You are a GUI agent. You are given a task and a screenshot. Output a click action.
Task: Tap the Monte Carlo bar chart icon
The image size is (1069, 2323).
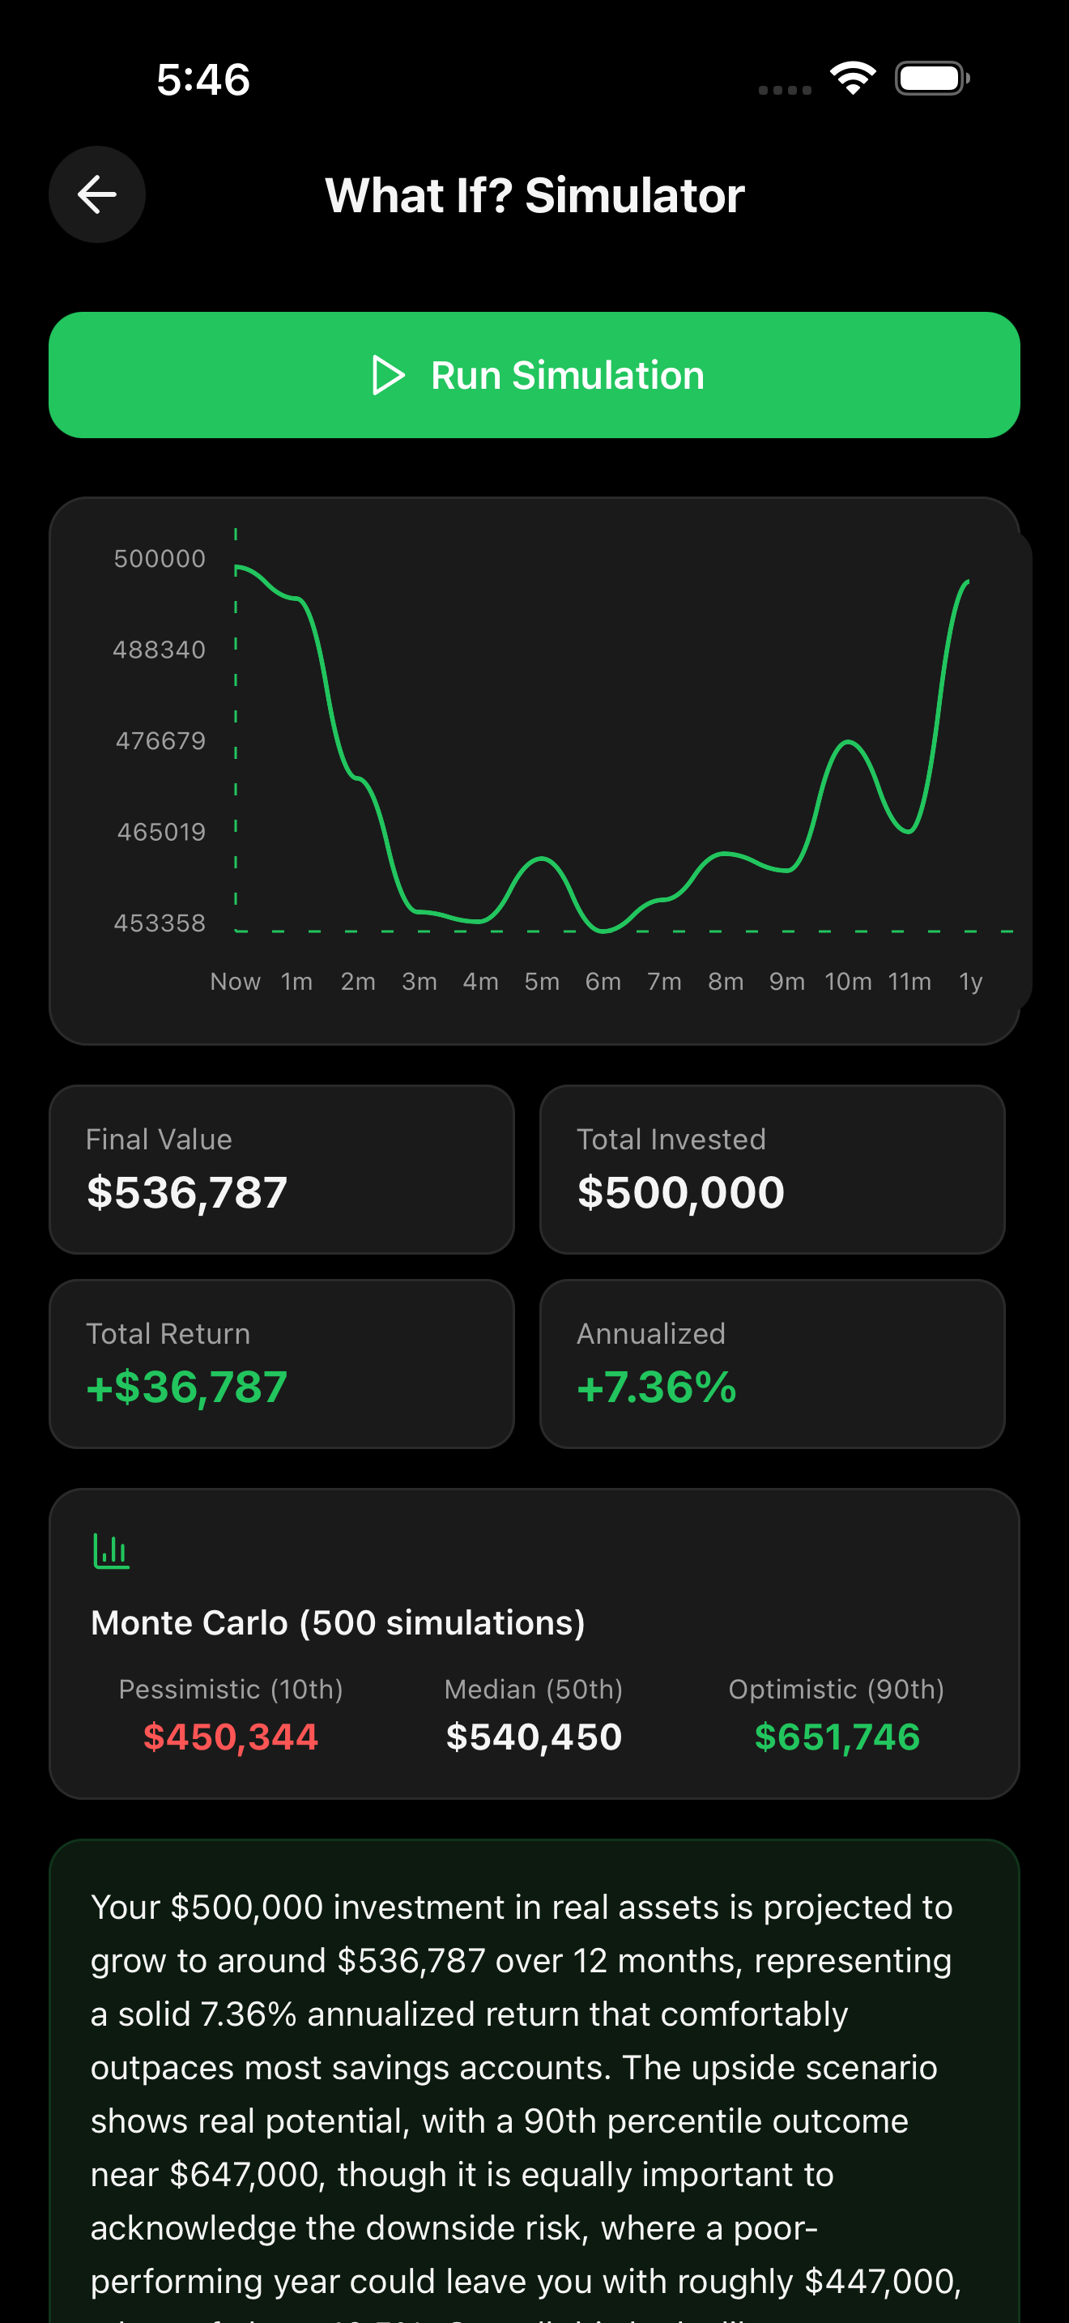coord(112,1551)
